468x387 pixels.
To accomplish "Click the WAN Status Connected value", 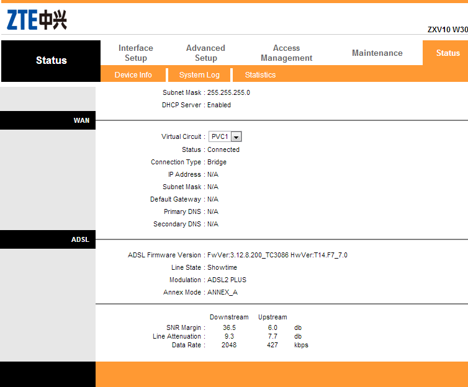I will point(223,149).
